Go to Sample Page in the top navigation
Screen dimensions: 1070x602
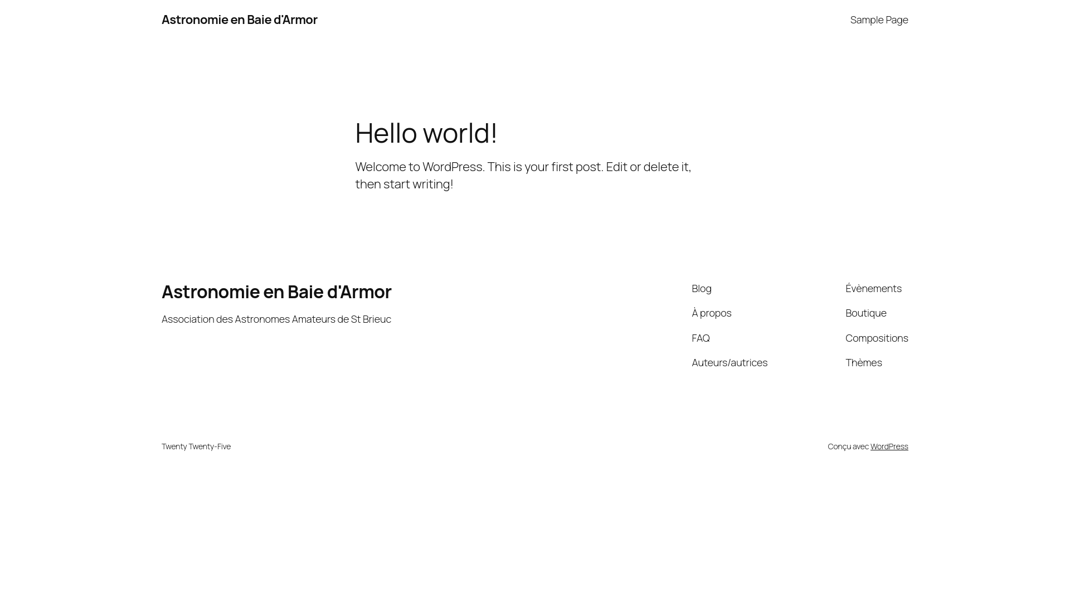pos(879,20)
